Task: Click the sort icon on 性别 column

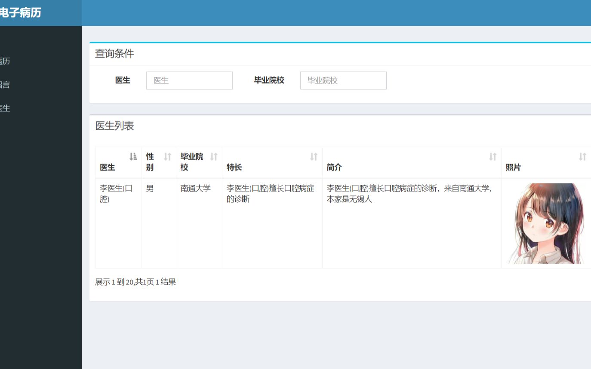Action: pyautogui.click(x=167, y=156)
